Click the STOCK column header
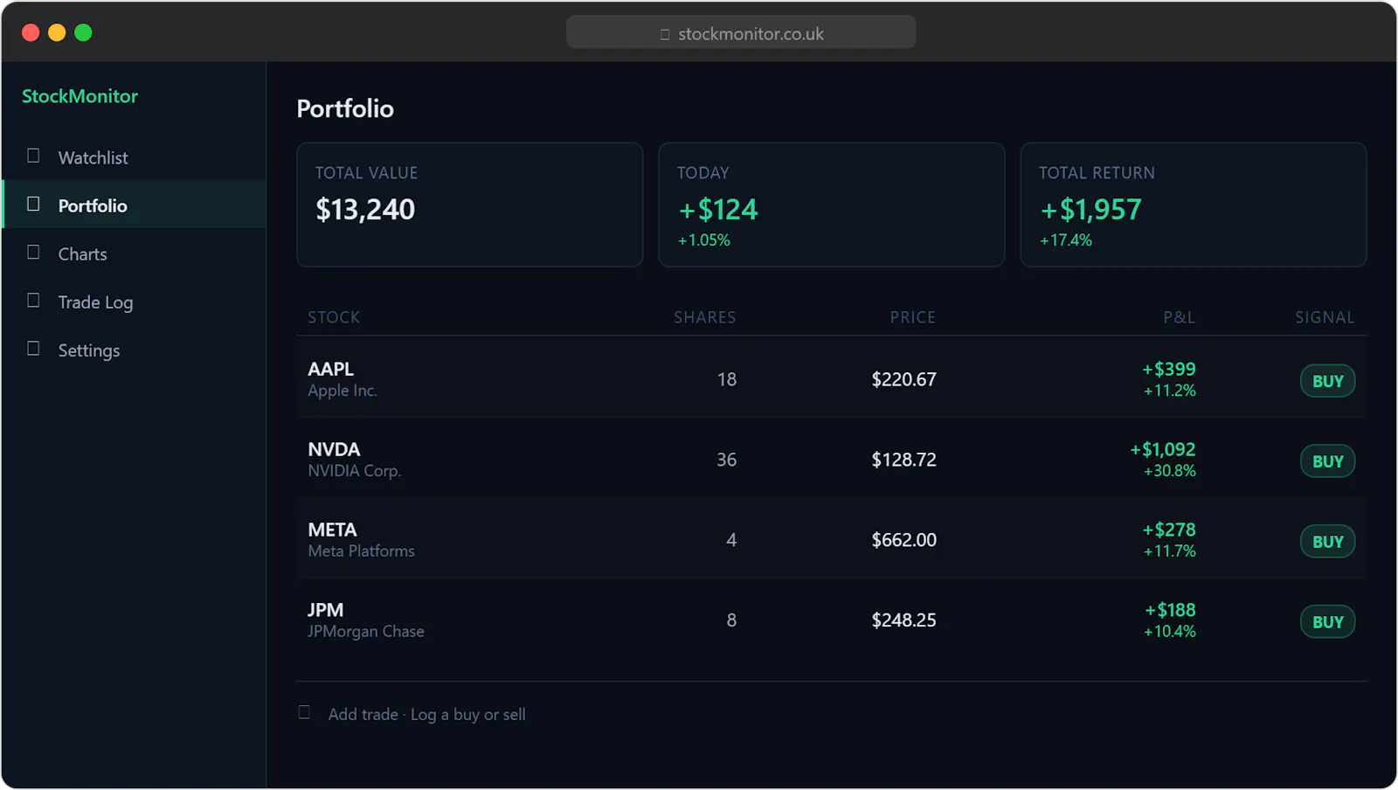Screen dimensions: 1398x790 coord(334,317)
